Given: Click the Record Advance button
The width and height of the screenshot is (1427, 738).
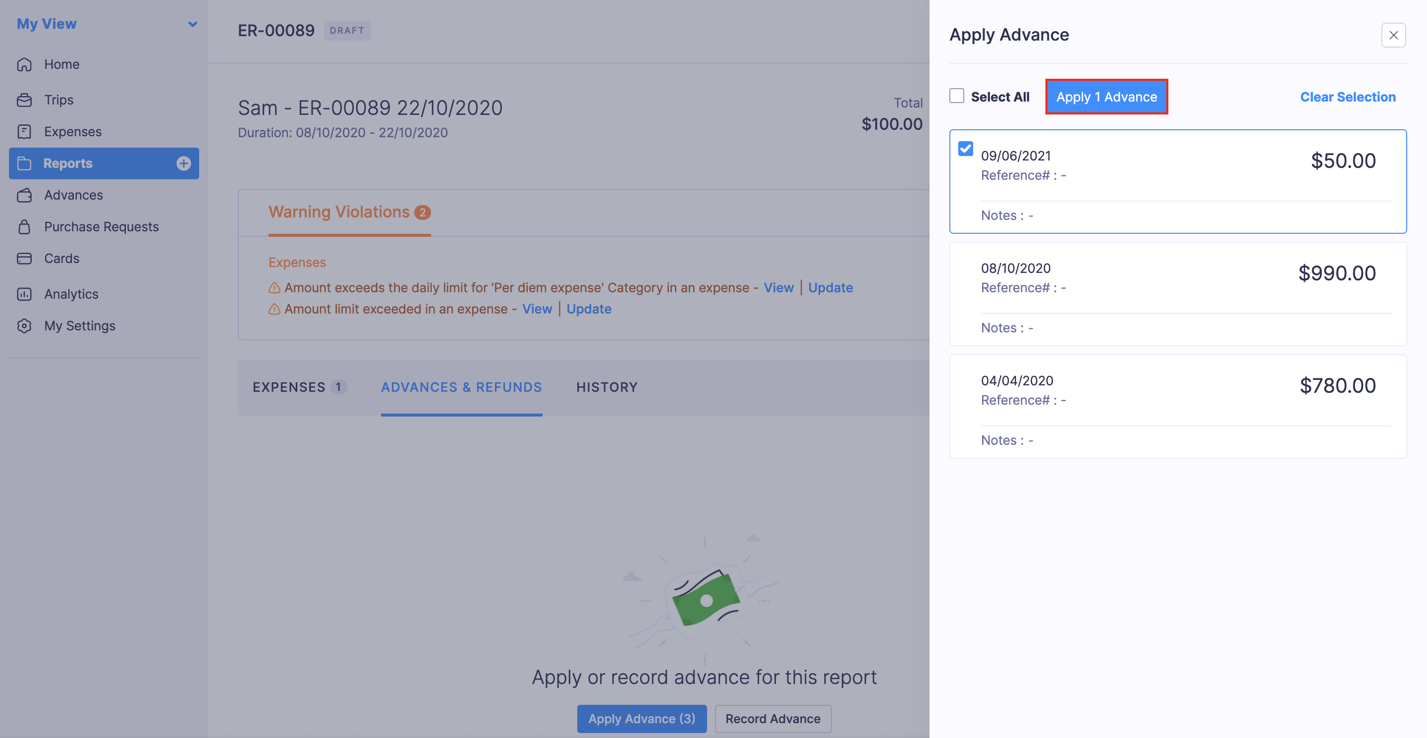Looking at the screenshot, I should [772, 718].
